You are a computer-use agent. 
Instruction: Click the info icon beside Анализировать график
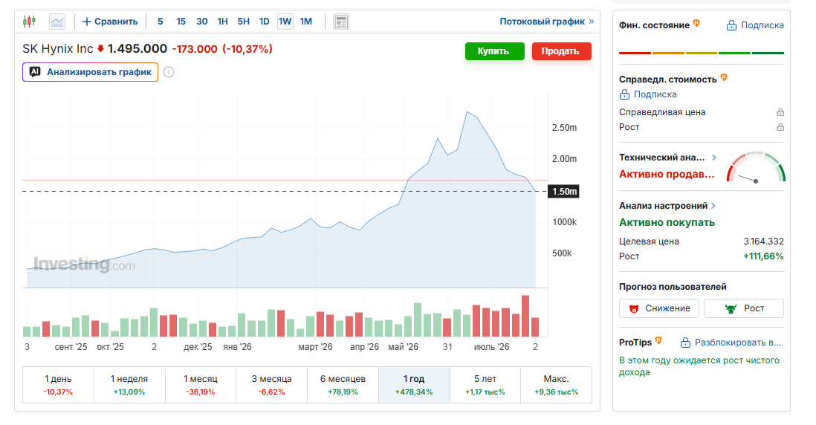(169, 72)
